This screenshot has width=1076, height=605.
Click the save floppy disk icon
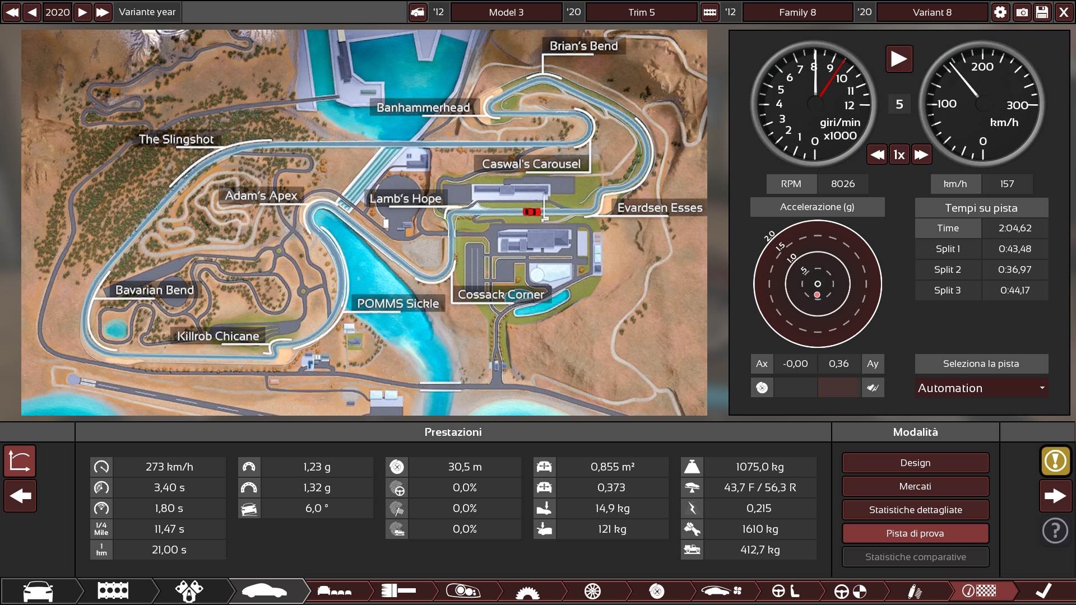tap(1042, 12)
